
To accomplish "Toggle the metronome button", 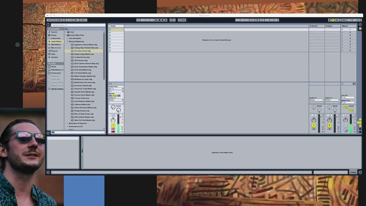I will (76, 20).
